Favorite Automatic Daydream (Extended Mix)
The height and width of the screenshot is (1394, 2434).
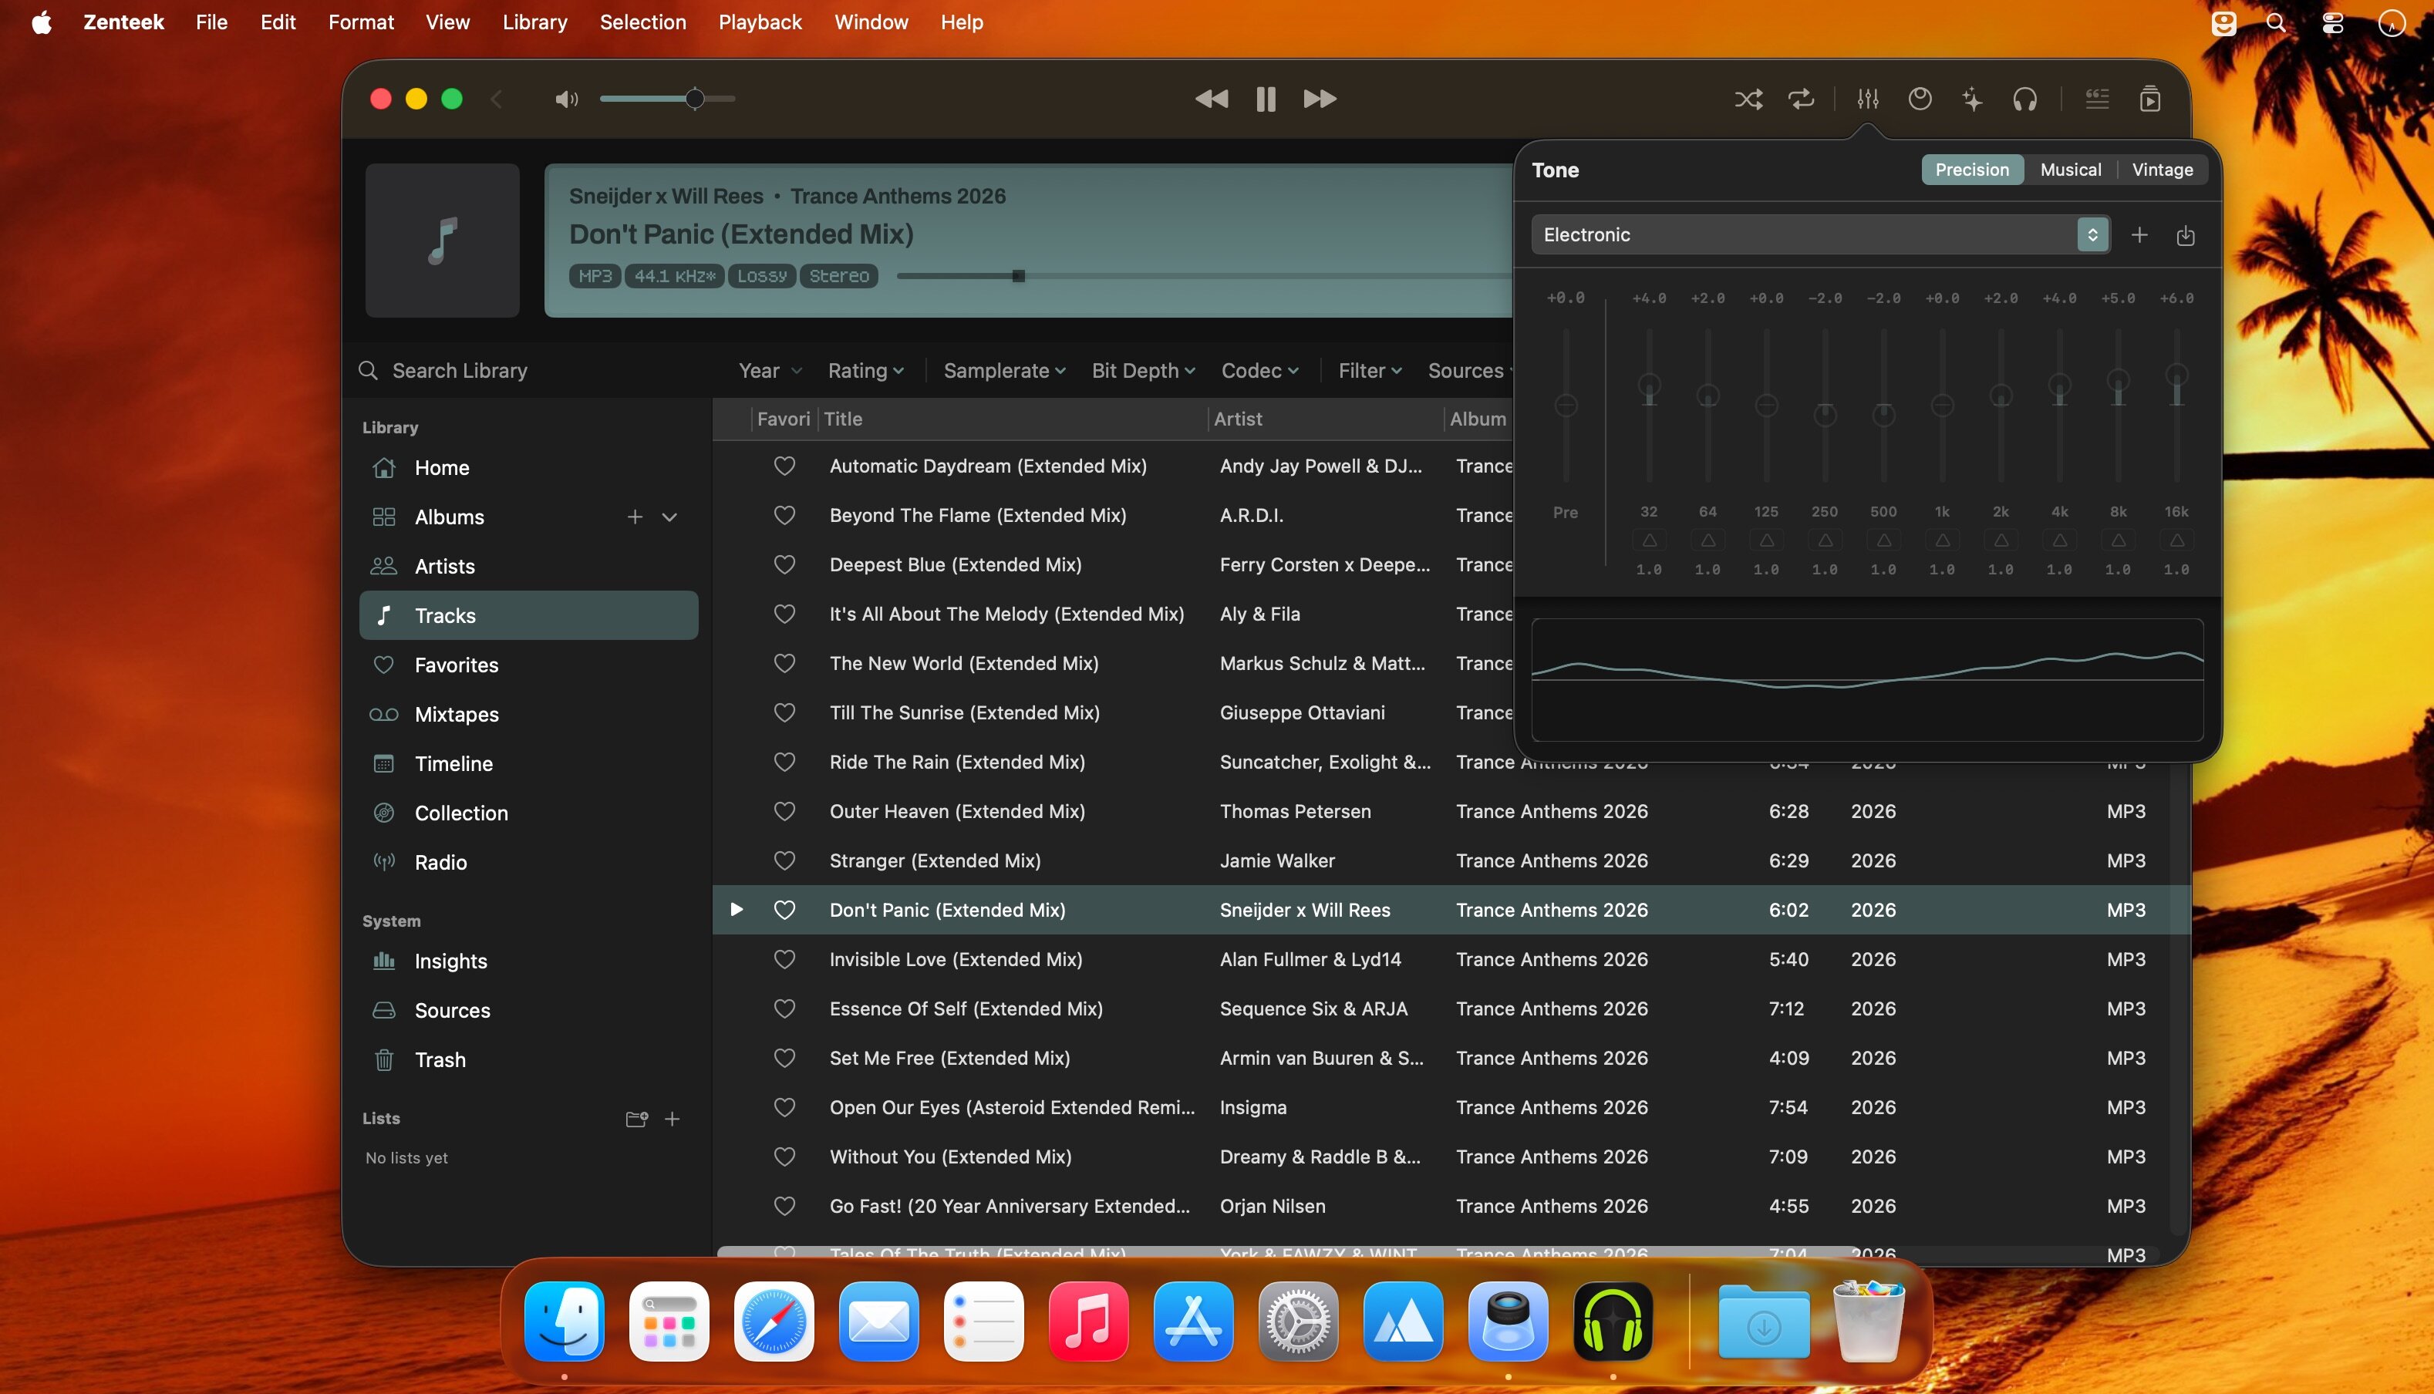pyautogui.click(x=784, y=465)
